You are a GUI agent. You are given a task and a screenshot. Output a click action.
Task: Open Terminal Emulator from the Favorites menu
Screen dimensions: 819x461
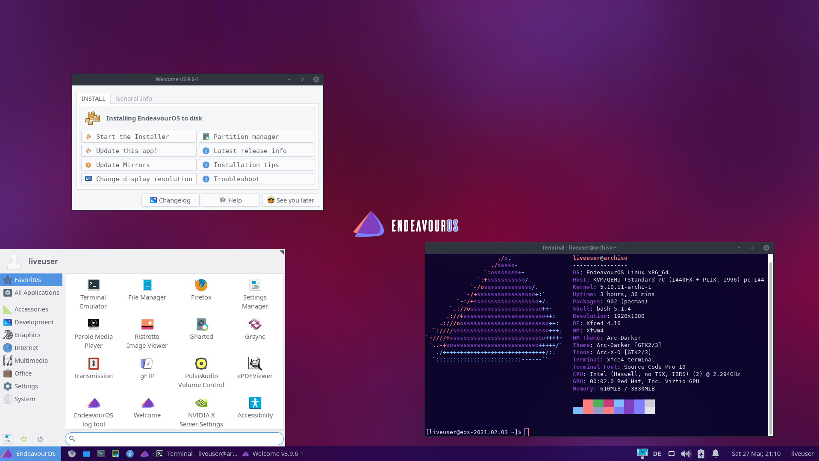(x=93, y=294)
